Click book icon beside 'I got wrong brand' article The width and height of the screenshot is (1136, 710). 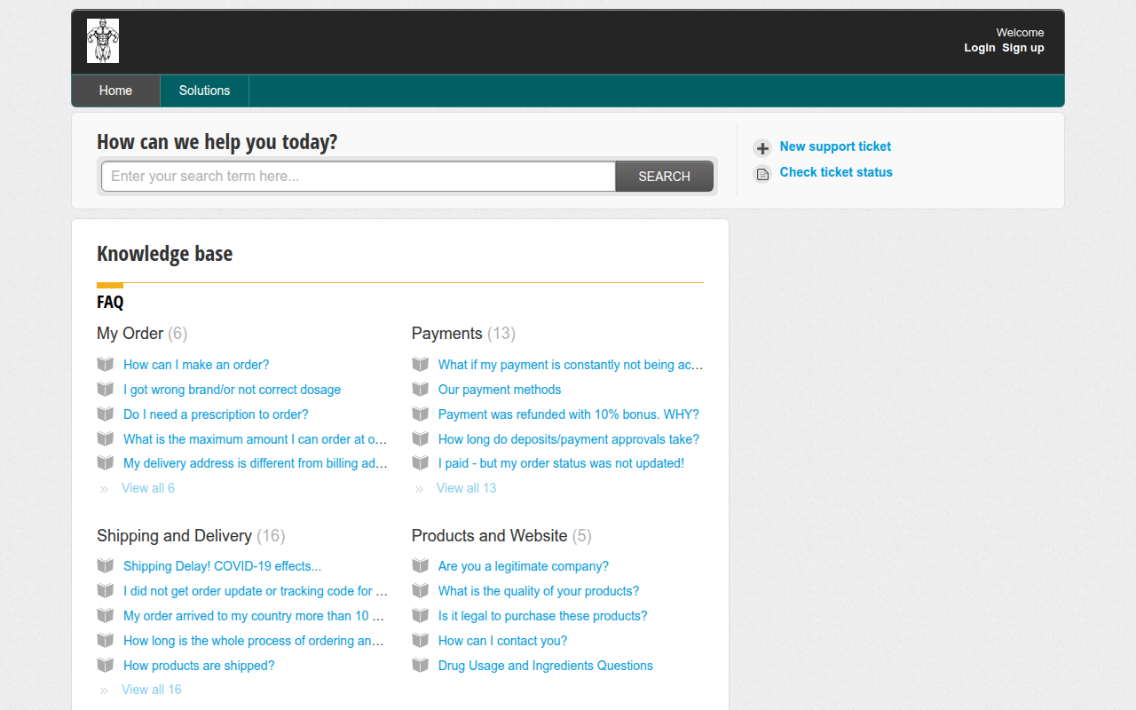(106, 389)
